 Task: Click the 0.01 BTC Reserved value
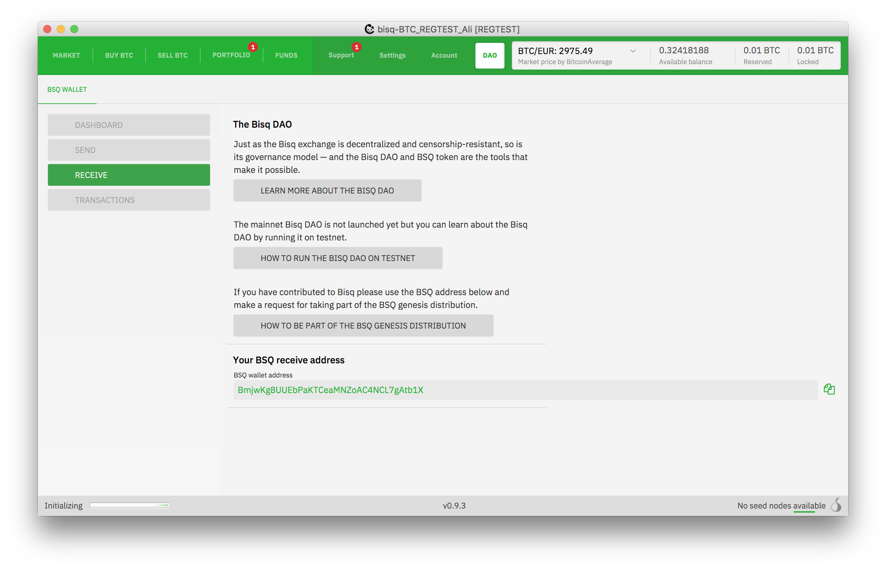tap(761, 50)
